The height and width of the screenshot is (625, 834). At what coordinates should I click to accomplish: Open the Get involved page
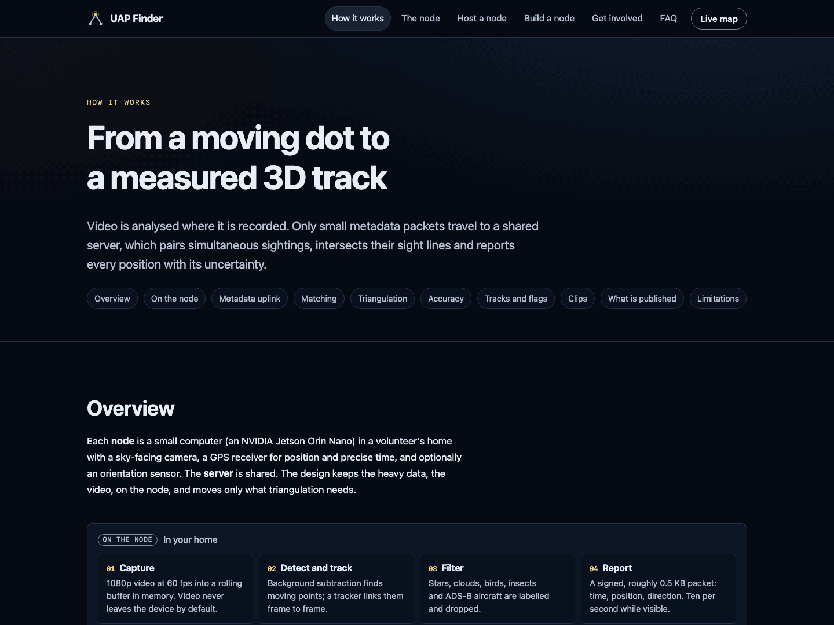617,19
